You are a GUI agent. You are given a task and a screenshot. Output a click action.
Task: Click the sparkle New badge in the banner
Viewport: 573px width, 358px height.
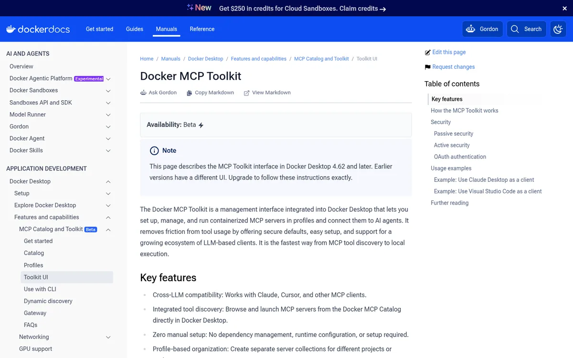[199, 8]
